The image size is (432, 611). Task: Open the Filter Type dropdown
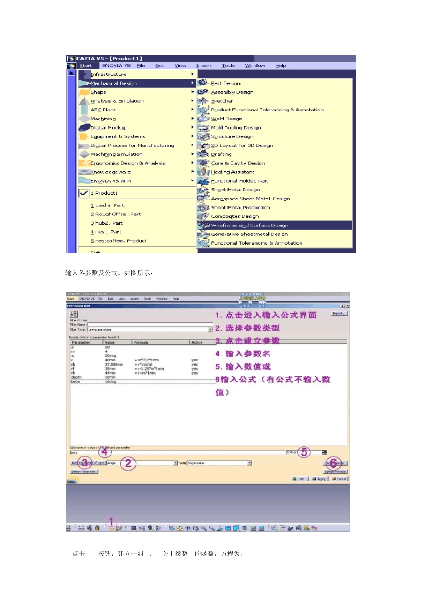211,329
